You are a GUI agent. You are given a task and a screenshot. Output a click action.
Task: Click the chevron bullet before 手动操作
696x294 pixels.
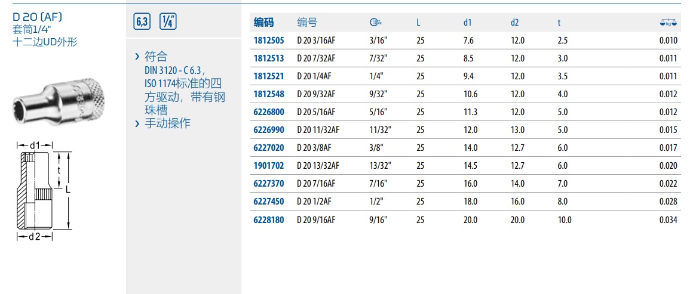click(138, 123)
